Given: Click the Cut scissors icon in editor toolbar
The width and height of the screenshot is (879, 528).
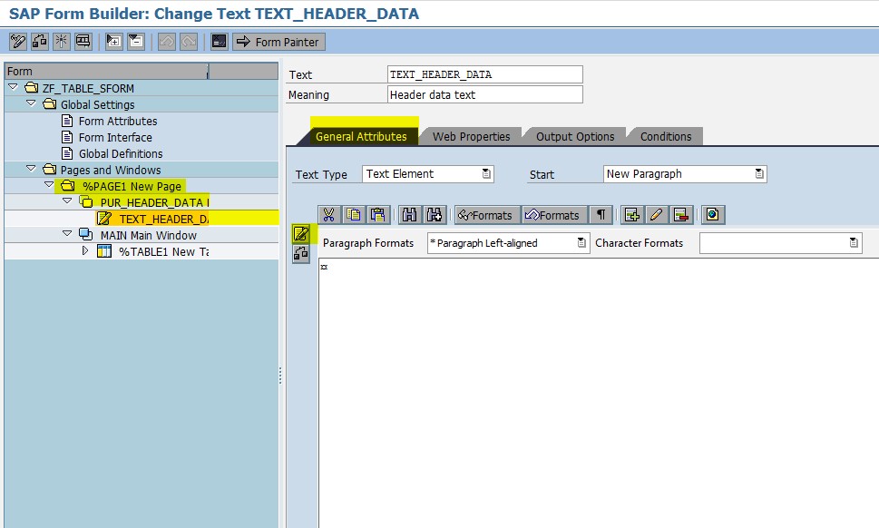Looking at the screenshot, I should click(x=328, y=215).
